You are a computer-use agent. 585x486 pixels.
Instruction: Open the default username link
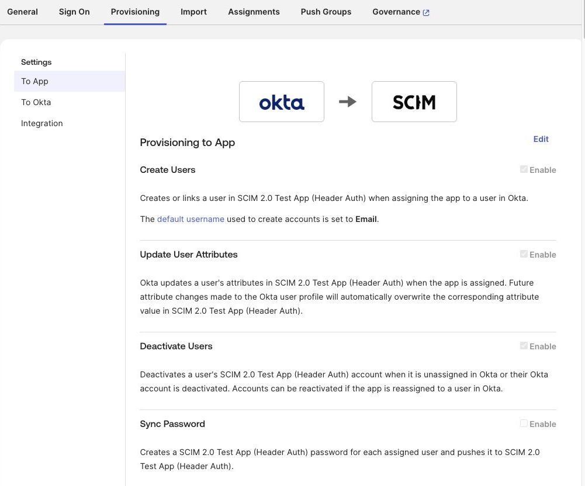pyautogui.click(x=191, y=219)
